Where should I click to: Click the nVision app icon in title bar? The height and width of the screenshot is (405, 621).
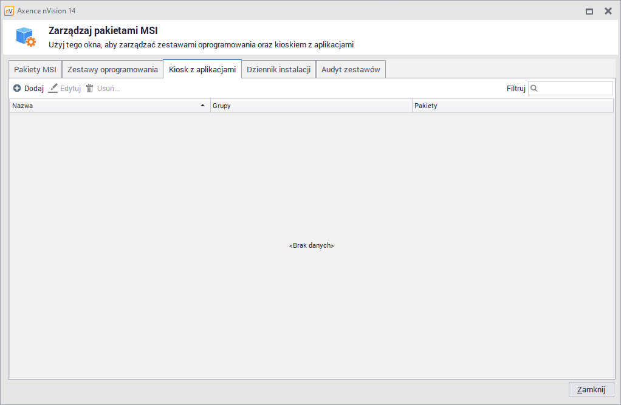click(x=9, y=11)
